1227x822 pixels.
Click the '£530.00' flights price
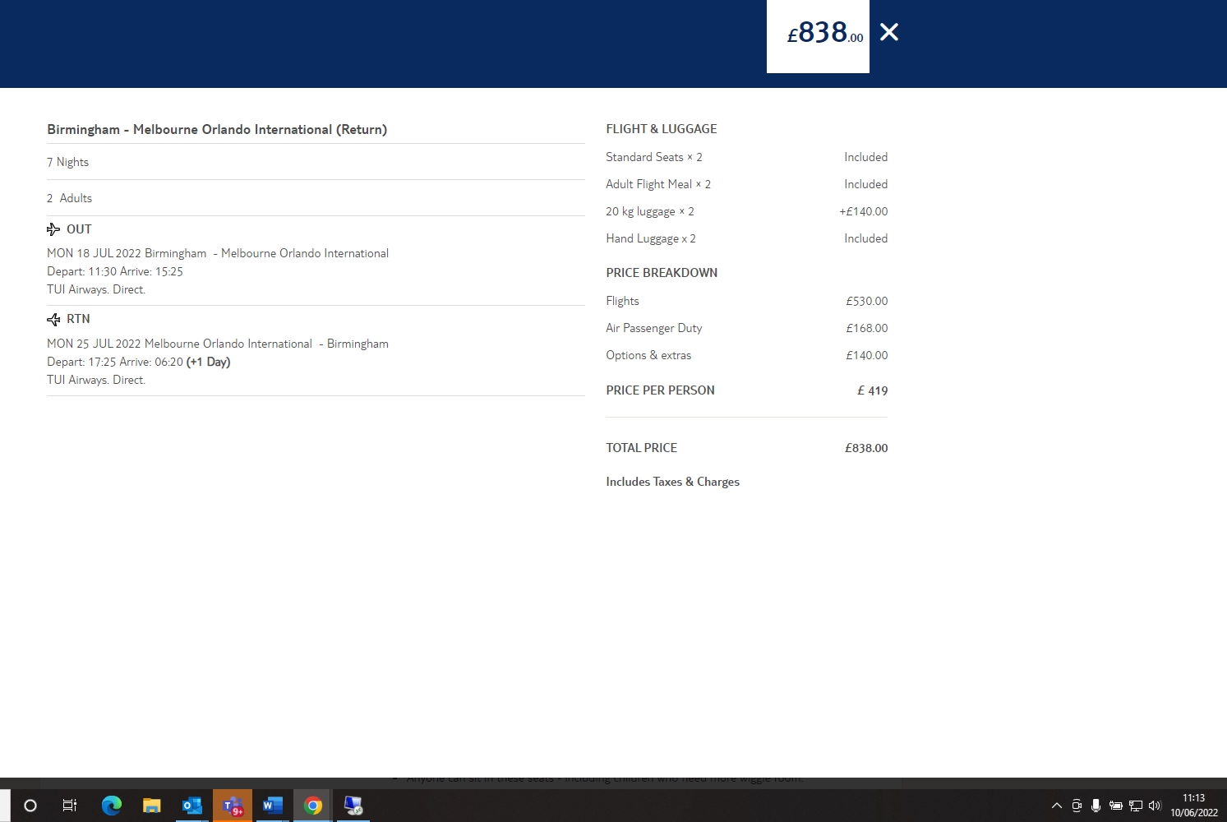(867, 301)
